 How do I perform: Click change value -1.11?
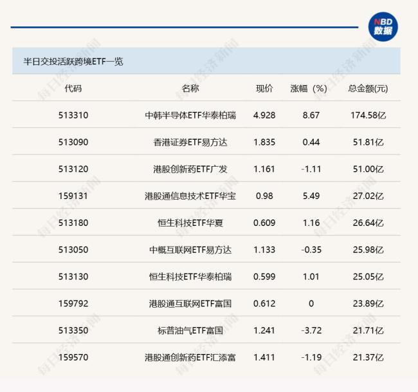(x=311, y=169)
